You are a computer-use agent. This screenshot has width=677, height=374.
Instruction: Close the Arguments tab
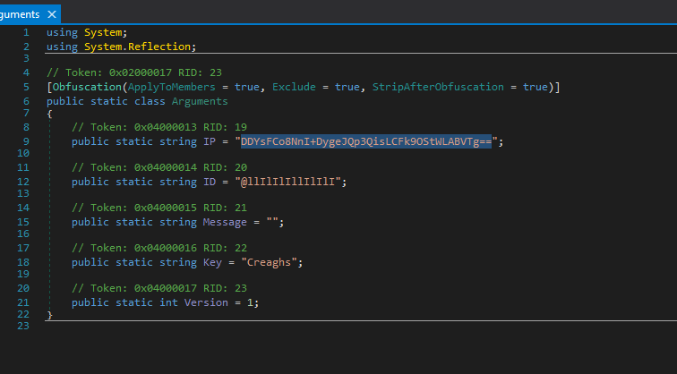tap(51, 14)
